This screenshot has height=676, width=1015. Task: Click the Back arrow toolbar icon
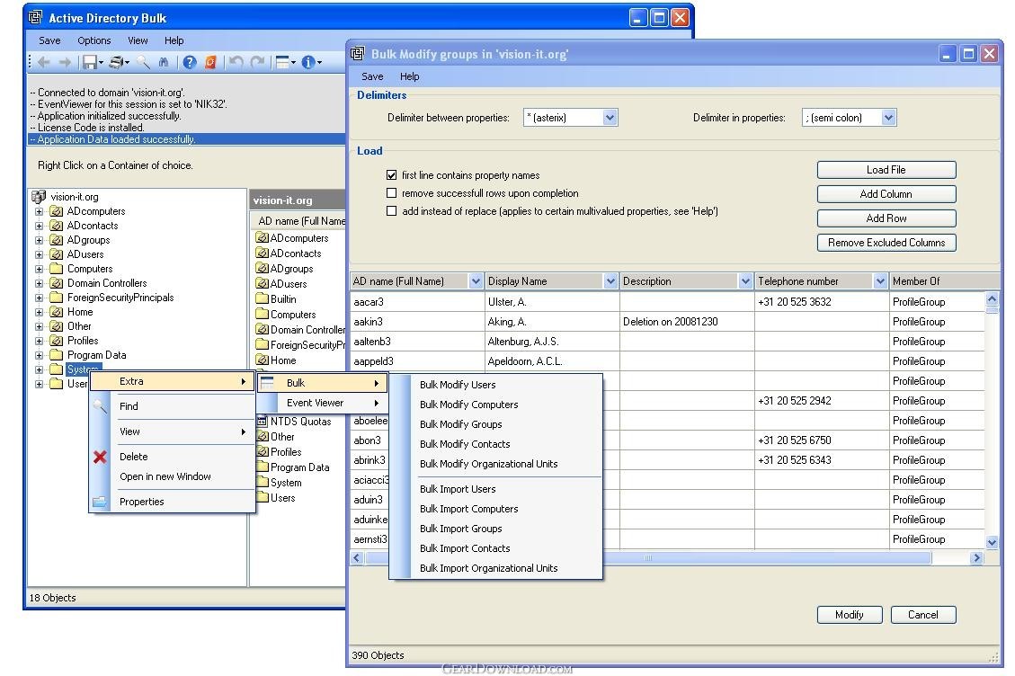[x=44, y=62]
